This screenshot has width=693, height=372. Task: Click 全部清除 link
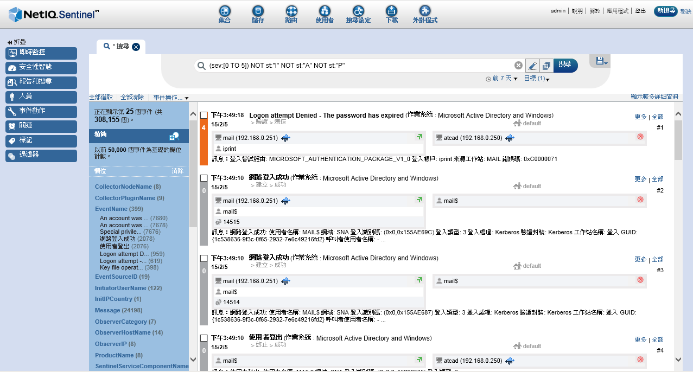[132, 97]
